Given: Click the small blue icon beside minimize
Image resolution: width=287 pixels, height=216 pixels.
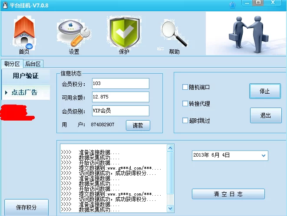Looking at the screenshot, I should coord(233,5).
